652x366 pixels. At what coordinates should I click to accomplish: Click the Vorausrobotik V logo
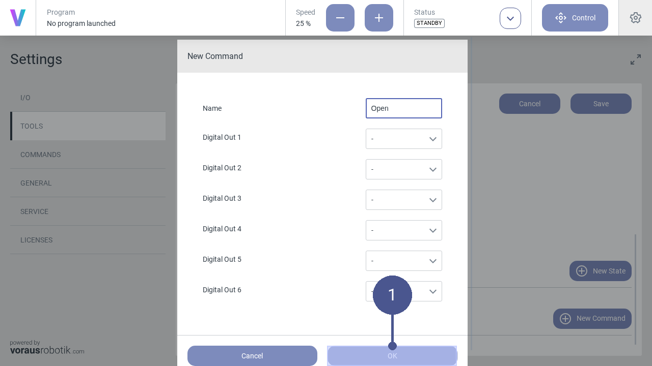click(18, 18)
